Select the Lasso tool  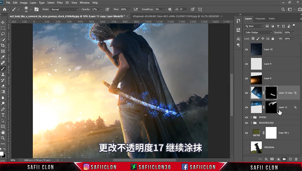[3, 34]
